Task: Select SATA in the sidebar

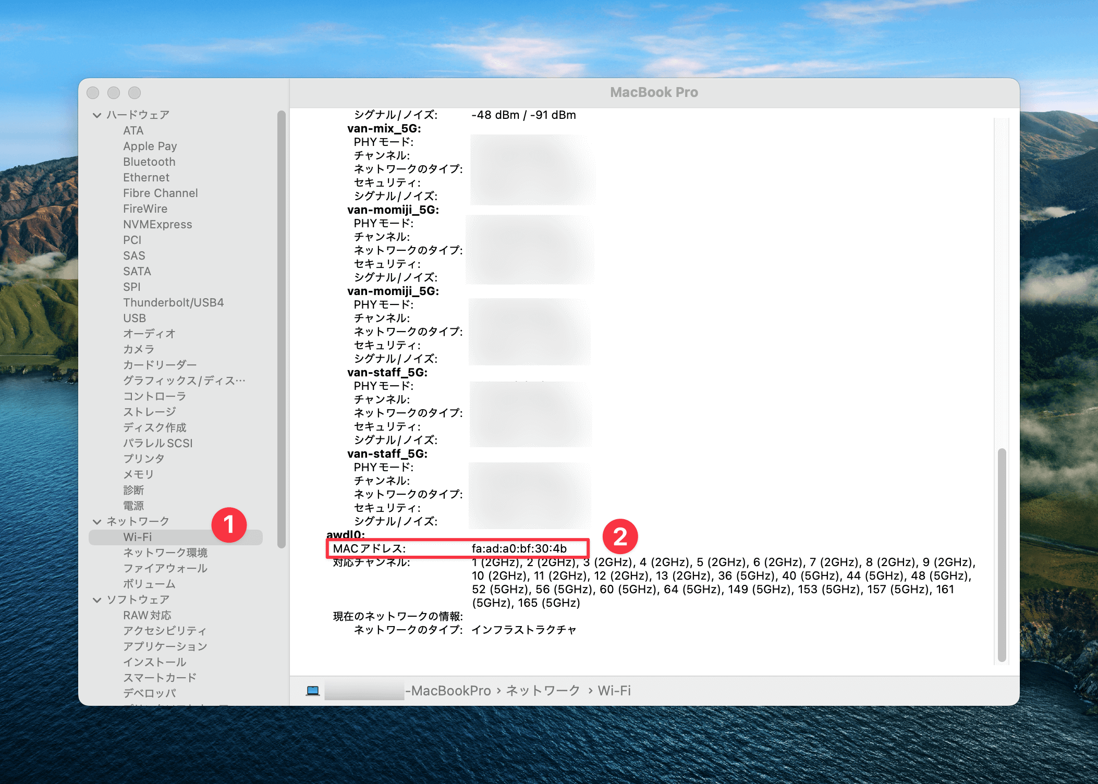Action: pos(137,272)
